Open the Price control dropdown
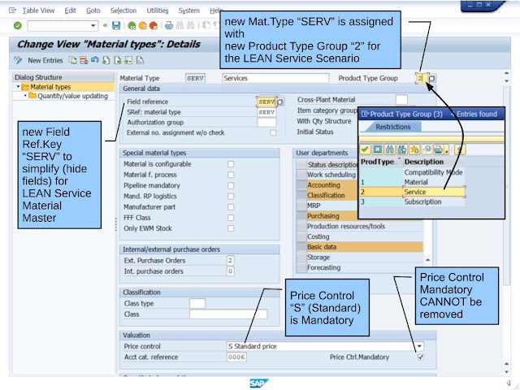 (x=420, y=346)
